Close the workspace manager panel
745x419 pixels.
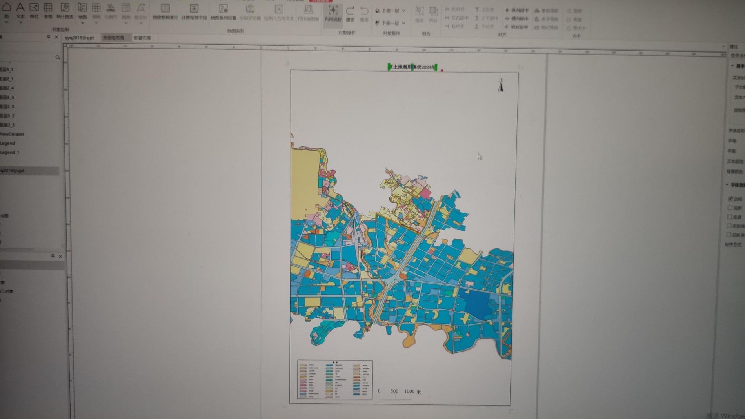pos(56,37)
